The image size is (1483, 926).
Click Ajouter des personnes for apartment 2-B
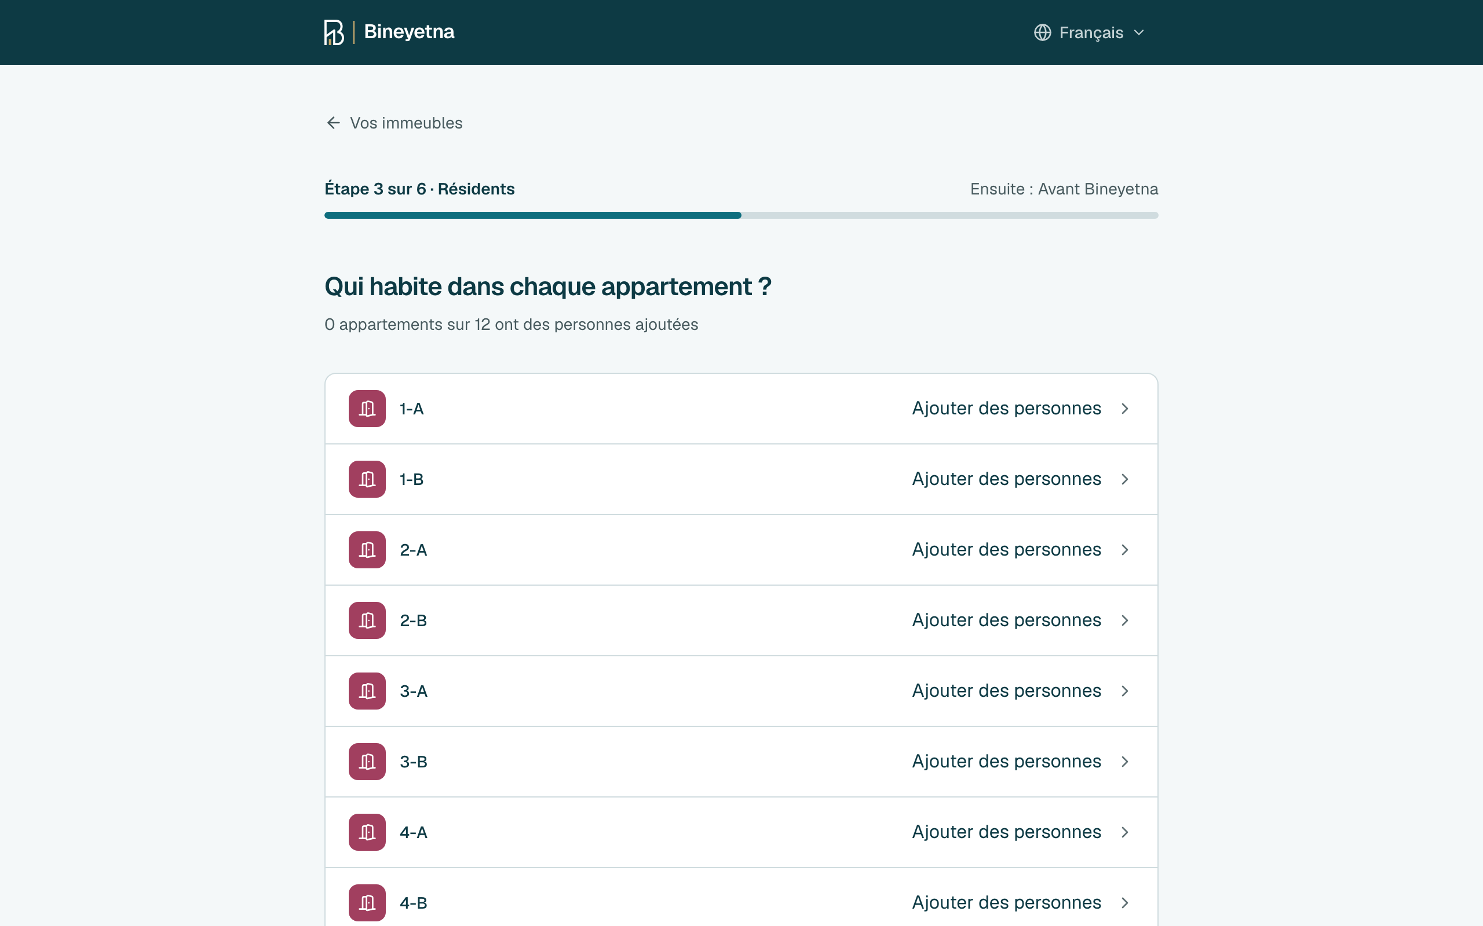1006,620
